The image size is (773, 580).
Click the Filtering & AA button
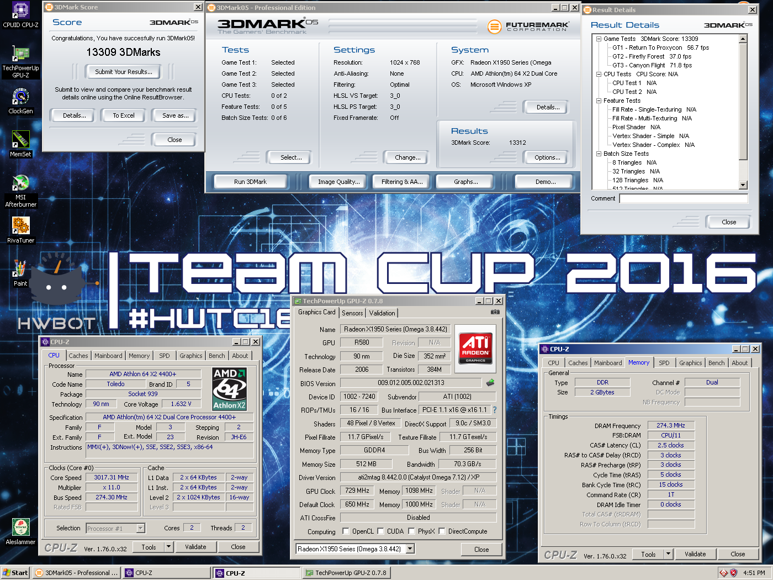[x=402, y=182]
